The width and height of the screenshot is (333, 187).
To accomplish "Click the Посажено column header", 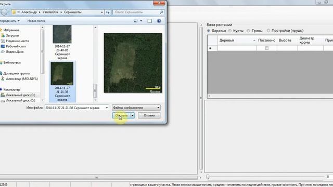I will click(266, 41).
